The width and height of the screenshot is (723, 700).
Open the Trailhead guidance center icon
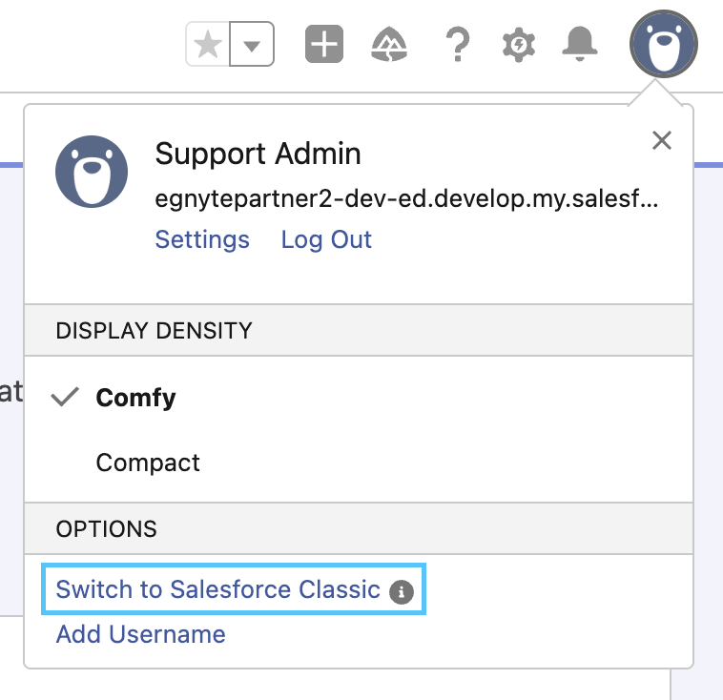[389, 44]
